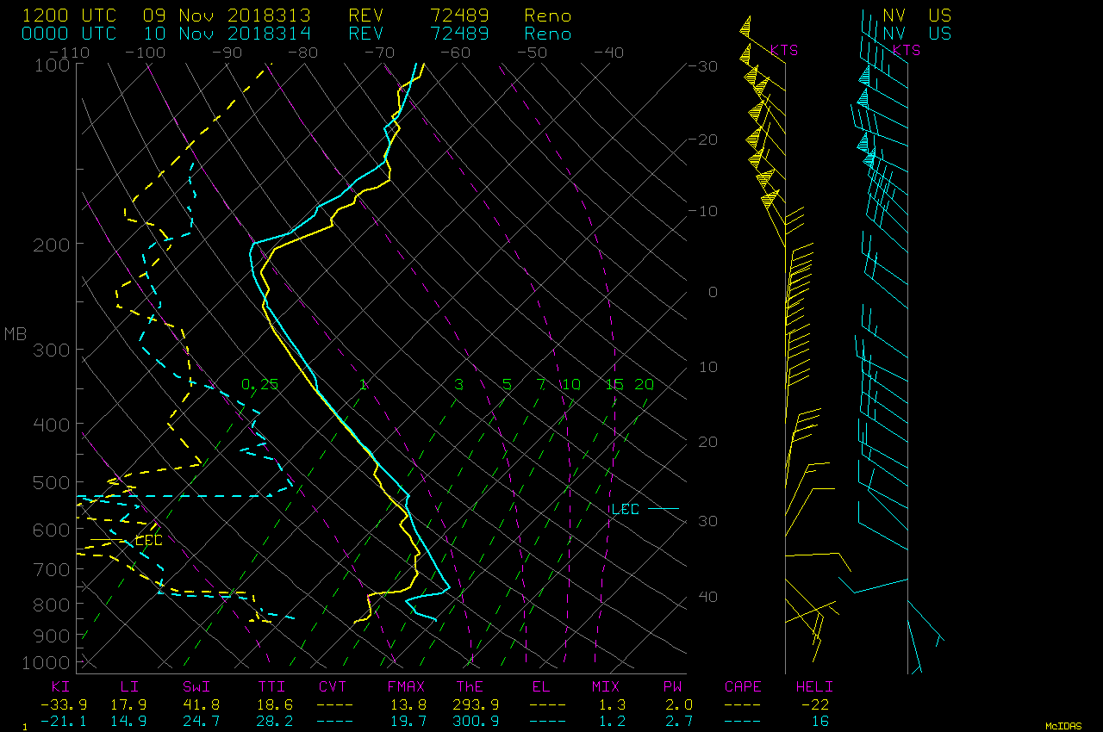1103x732 pixels.
Task: Click the McIDAS label in the corner
Action: tap(1063, 726)
